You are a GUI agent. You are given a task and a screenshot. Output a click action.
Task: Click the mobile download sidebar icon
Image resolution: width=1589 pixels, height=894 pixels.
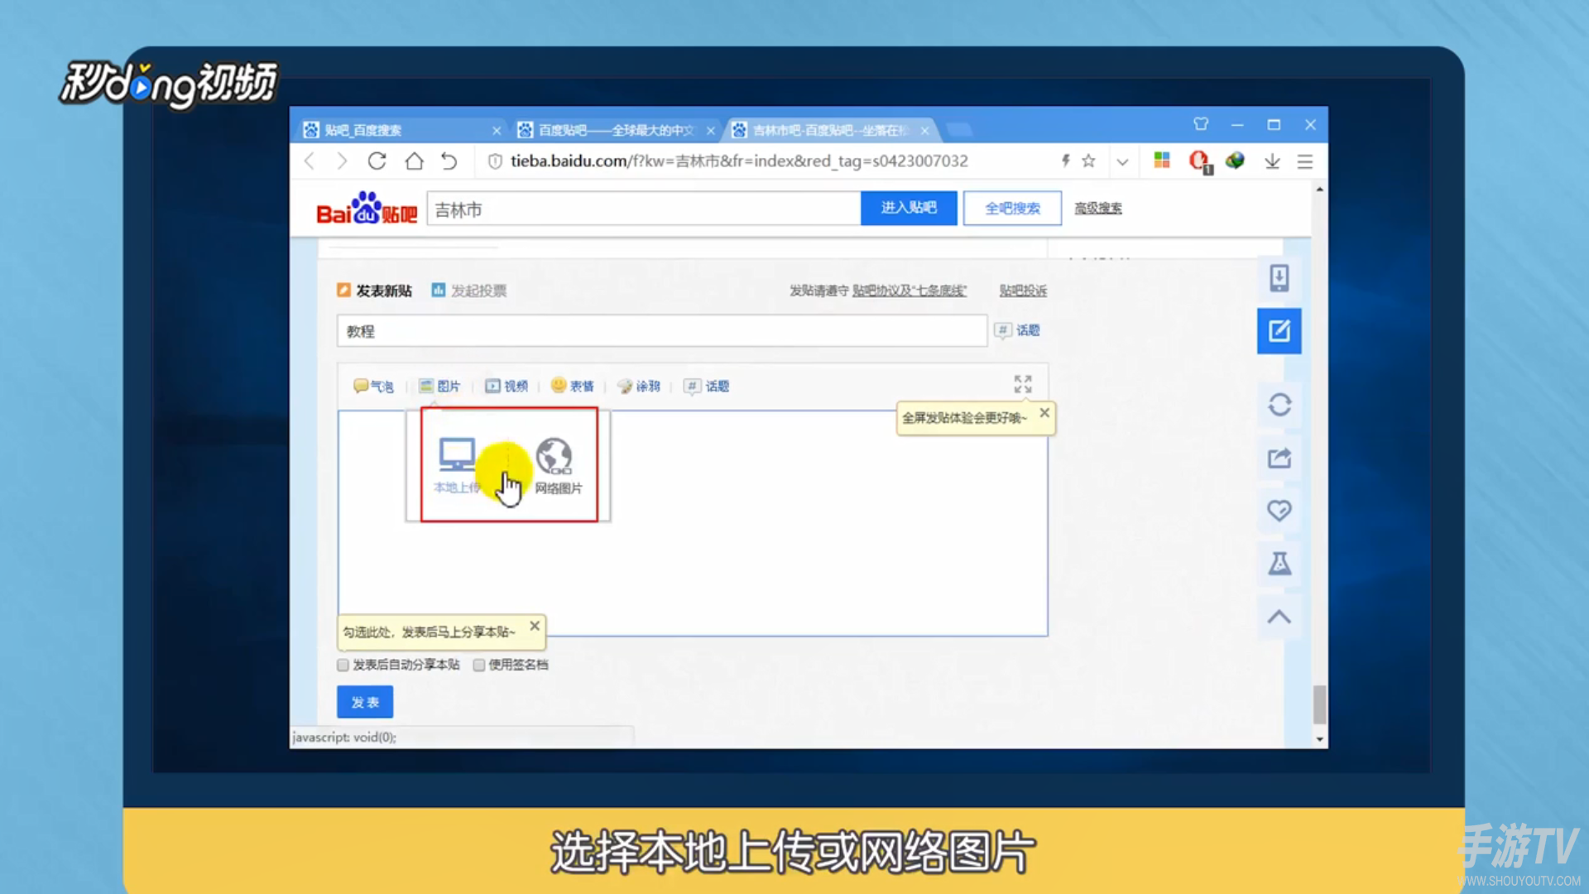[1279, 278]
